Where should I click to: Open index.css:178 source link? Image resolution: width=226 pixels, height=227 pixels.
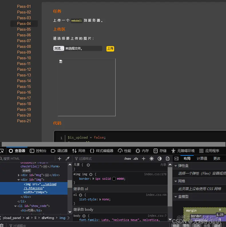click(155, 174)
